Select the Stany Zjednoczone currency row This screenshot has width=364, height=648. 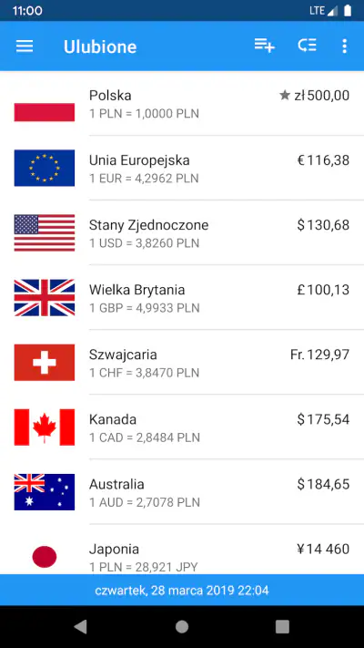pos(182,233)
